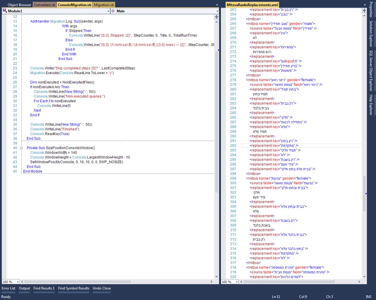Click line number 318 in XML editor
This screenshot has width=376, height=300.
(233, 267)
